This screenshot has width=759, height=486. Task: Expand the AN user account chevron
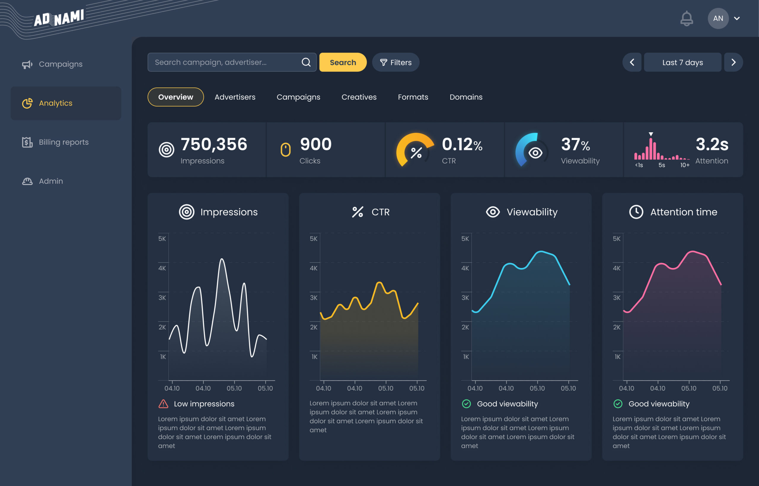tap(737, 18)
